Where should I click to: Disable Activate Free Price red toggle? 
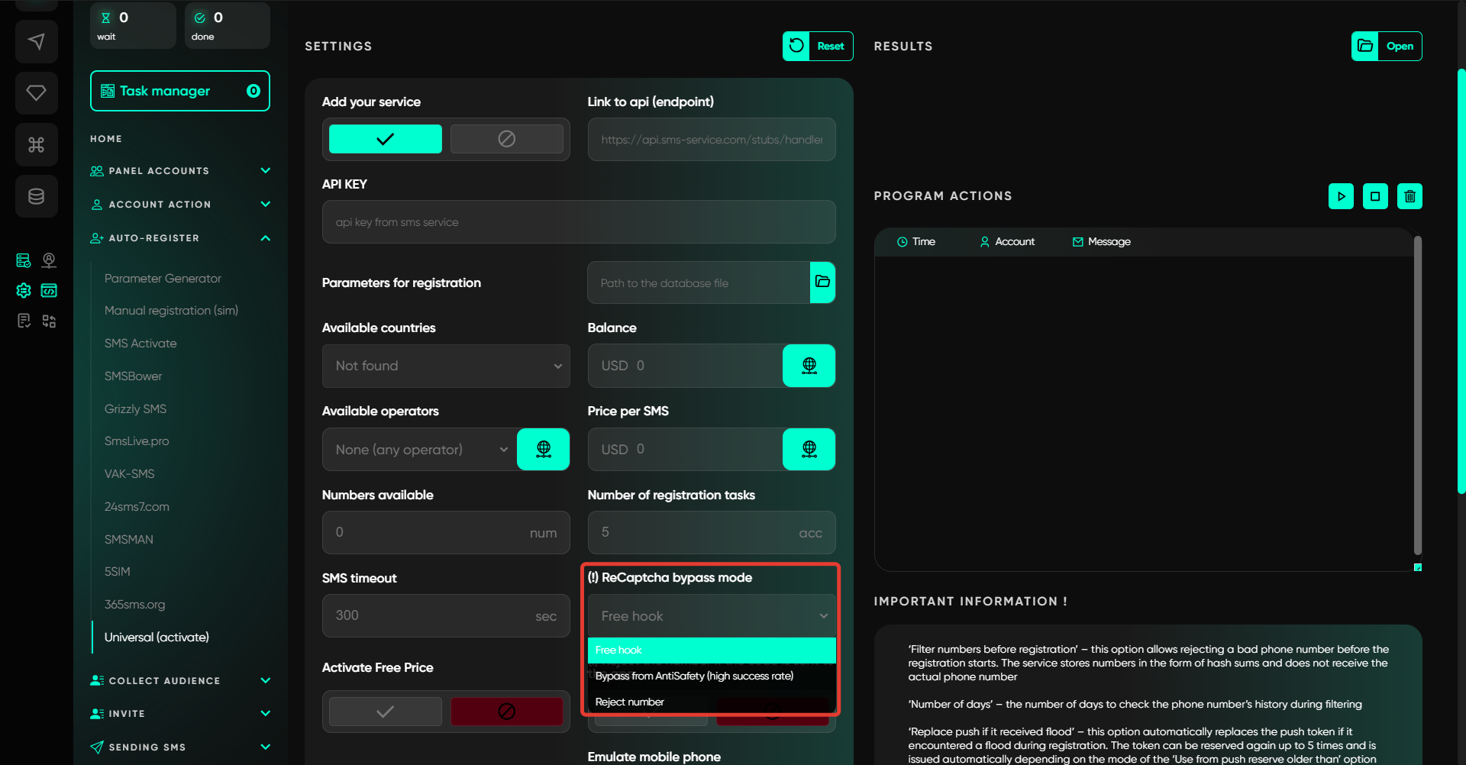(506, 712)
